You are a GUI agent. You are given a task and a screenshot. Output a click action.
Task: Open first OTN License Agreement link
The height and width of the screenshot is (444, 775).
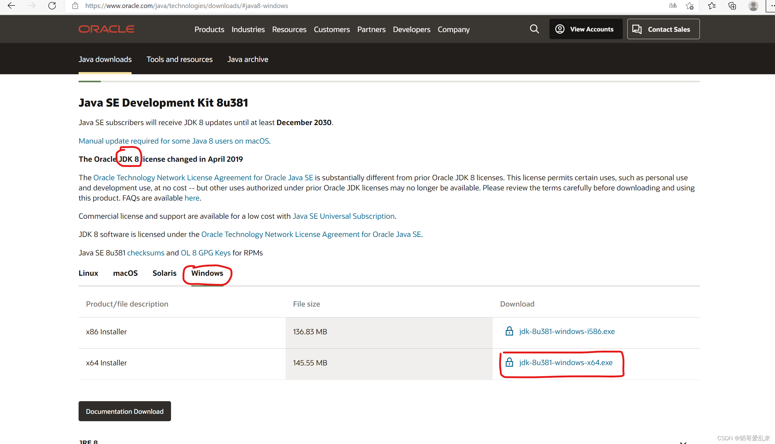click(203, 177)
